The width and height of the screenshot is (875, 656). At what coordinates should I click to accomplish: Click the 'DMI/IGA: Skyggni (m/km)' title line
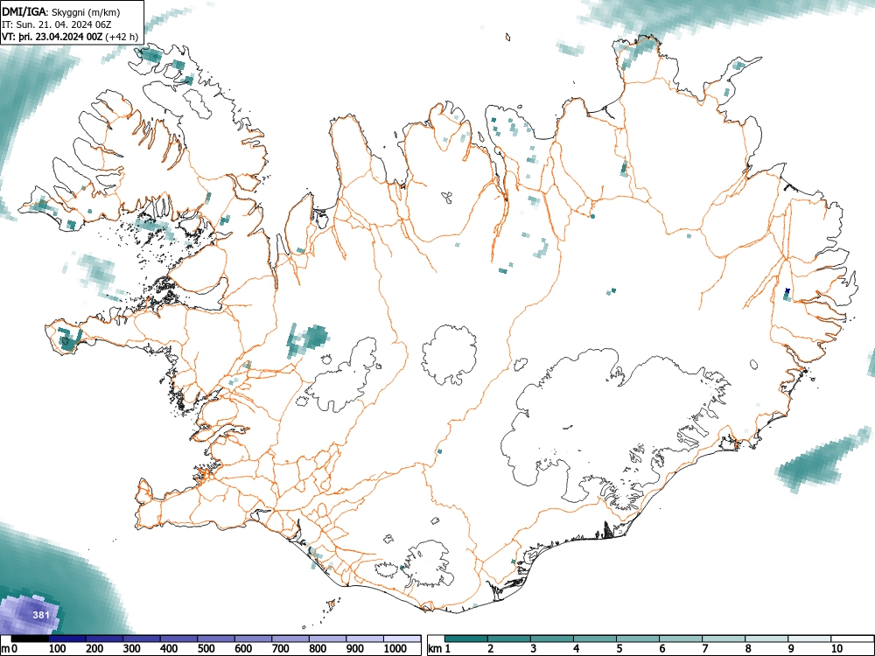pos(61,12)
